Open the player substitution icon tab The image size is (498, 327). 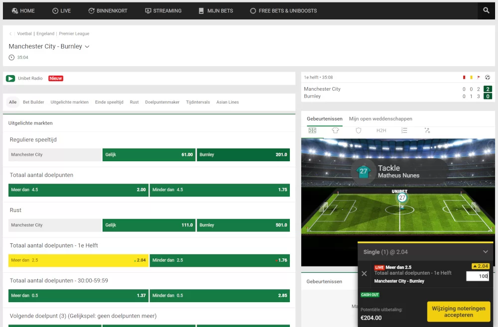(x=427, y=130)
